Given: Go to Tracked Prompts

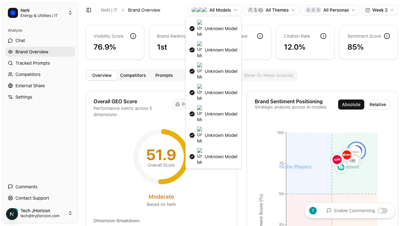Looking at the screenshot, I should [40, 63].
